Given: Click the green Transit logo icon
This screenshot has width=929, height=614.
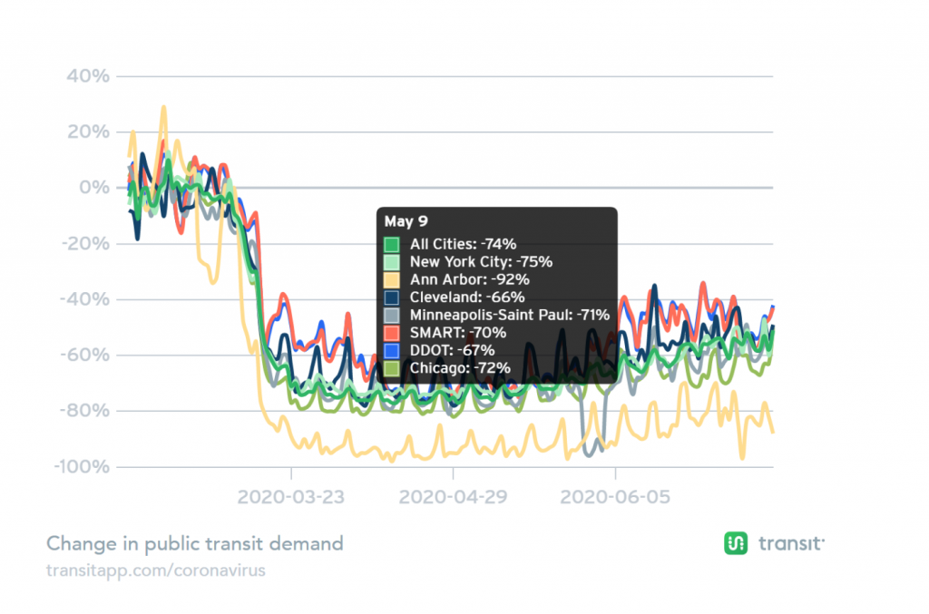Looking at the screenshot, I should tap(735, 543).
